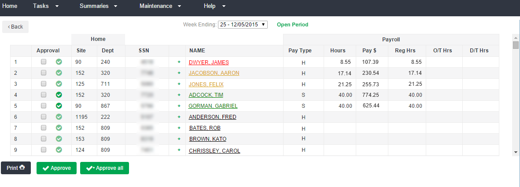
Task: Select the approval checkbox for Bates, Rob
Action: [44, 128]
